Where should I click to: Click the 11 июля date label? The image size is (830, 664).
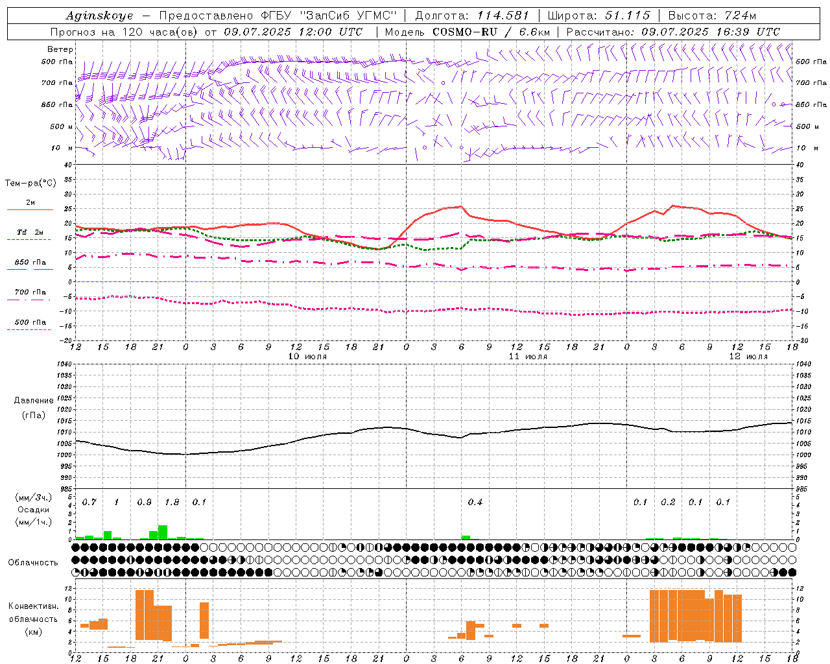click(x=528, y=357)
